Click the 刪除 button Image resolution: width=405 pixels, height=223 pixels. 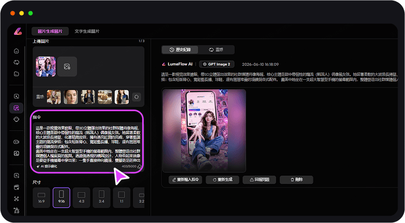[x=297, y=180]
